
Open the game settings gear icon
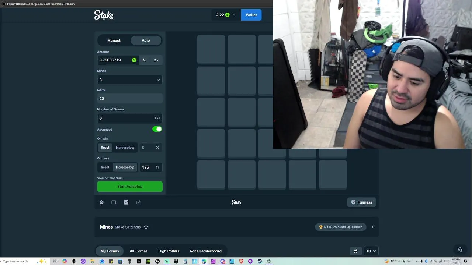[x=101, y=202]
